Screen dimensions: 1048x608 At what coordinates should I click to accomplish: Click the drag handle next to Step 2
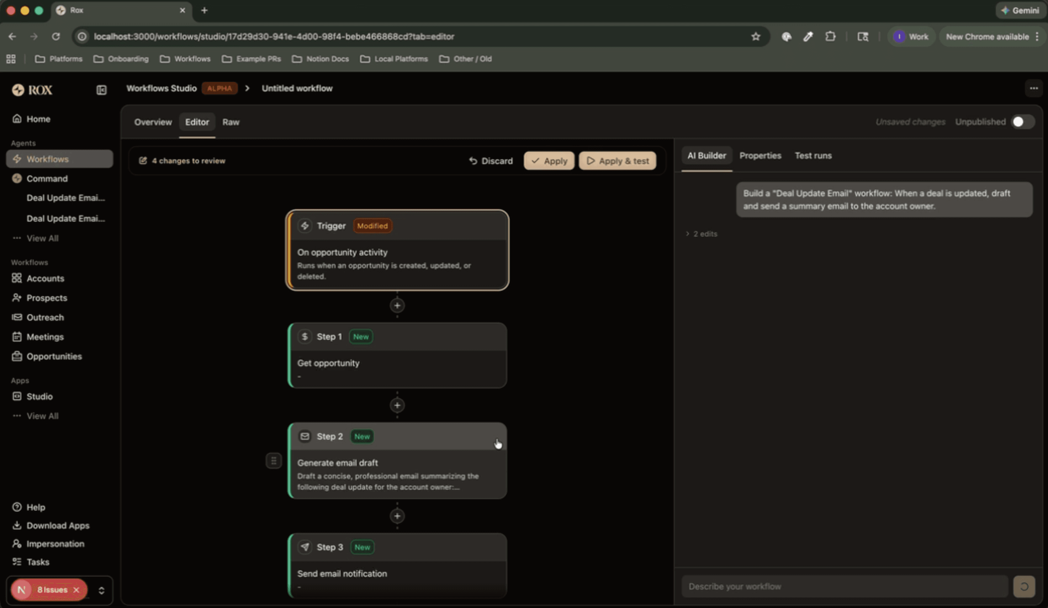pyautogui.click(x=274, y=460)
